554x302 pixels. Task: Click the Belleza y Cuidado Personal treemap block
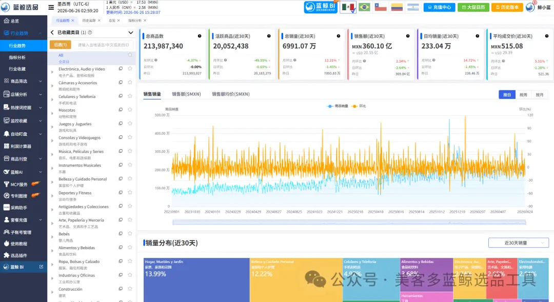[296, 280]
